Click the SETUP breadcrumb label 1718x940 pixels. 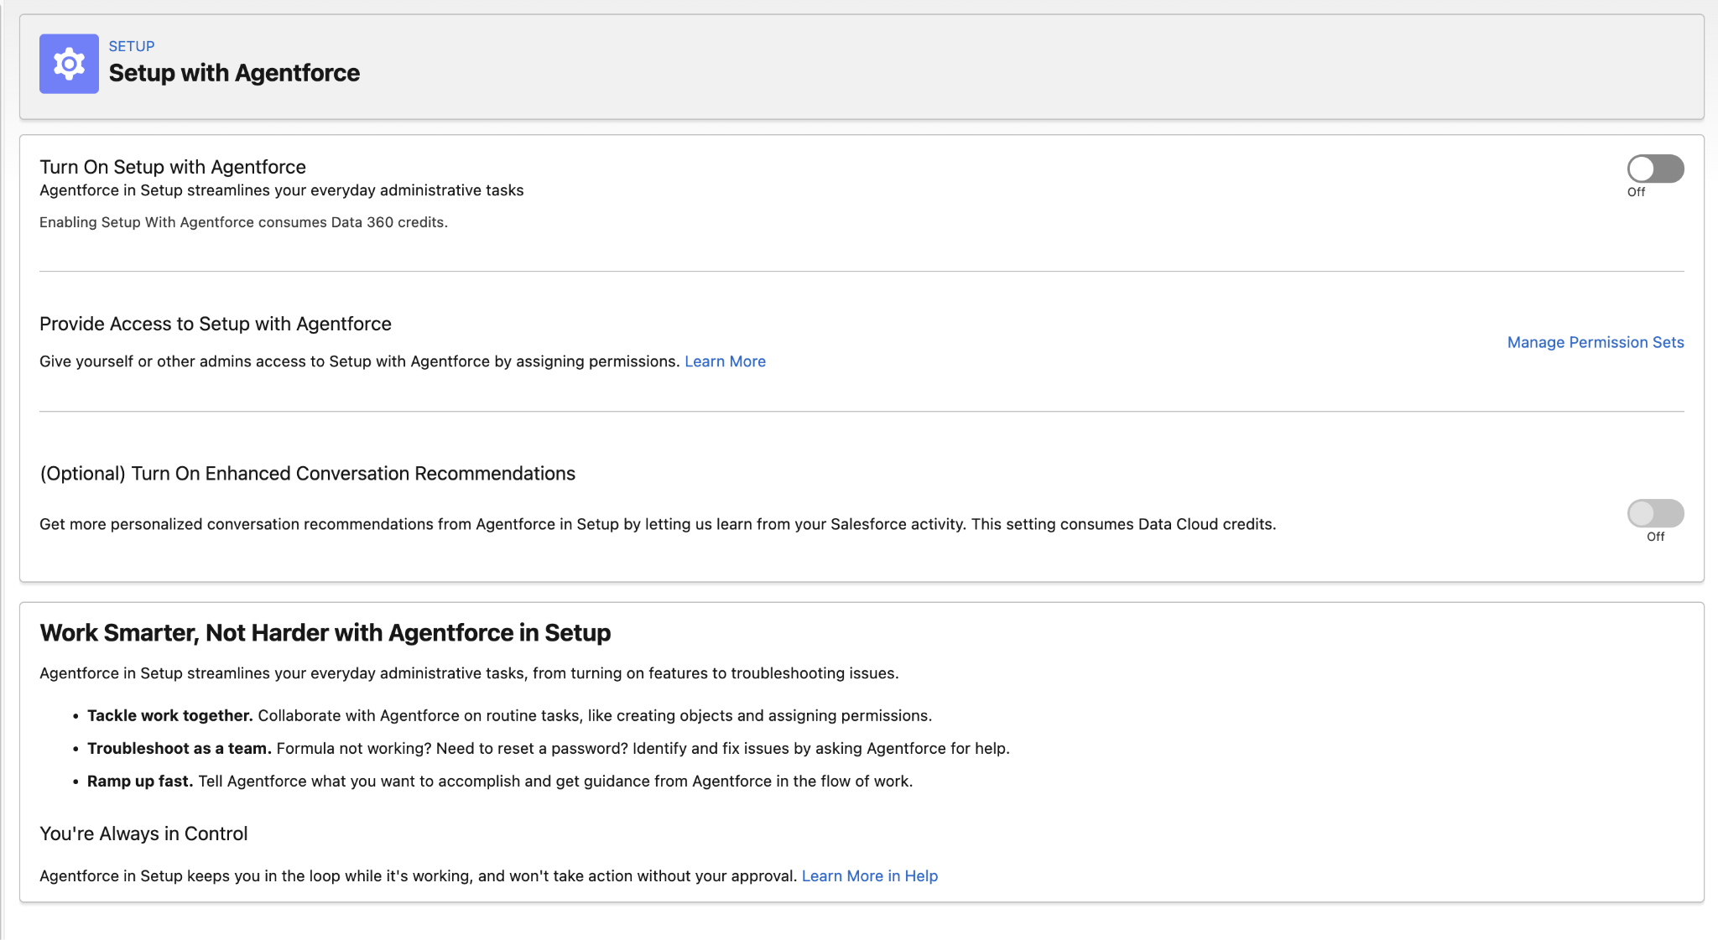(132, 46)
